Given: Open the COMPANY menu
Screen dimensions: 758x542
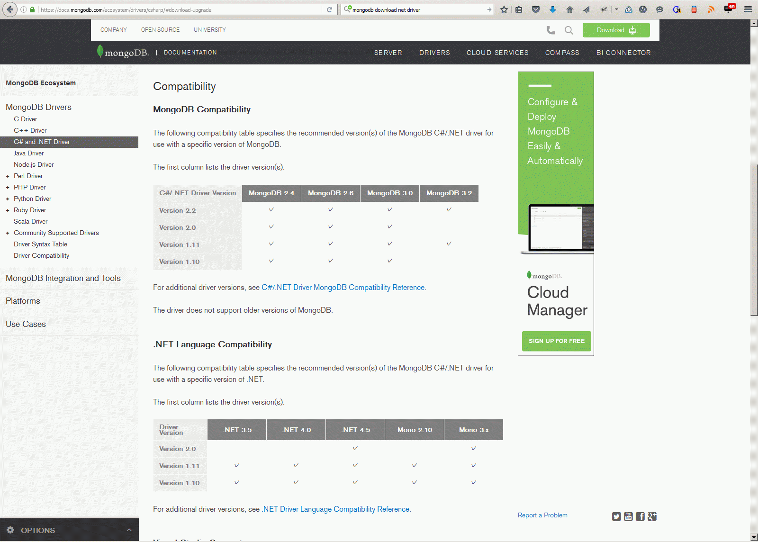Looking at the screenshot, I should (x=114, y=30).
